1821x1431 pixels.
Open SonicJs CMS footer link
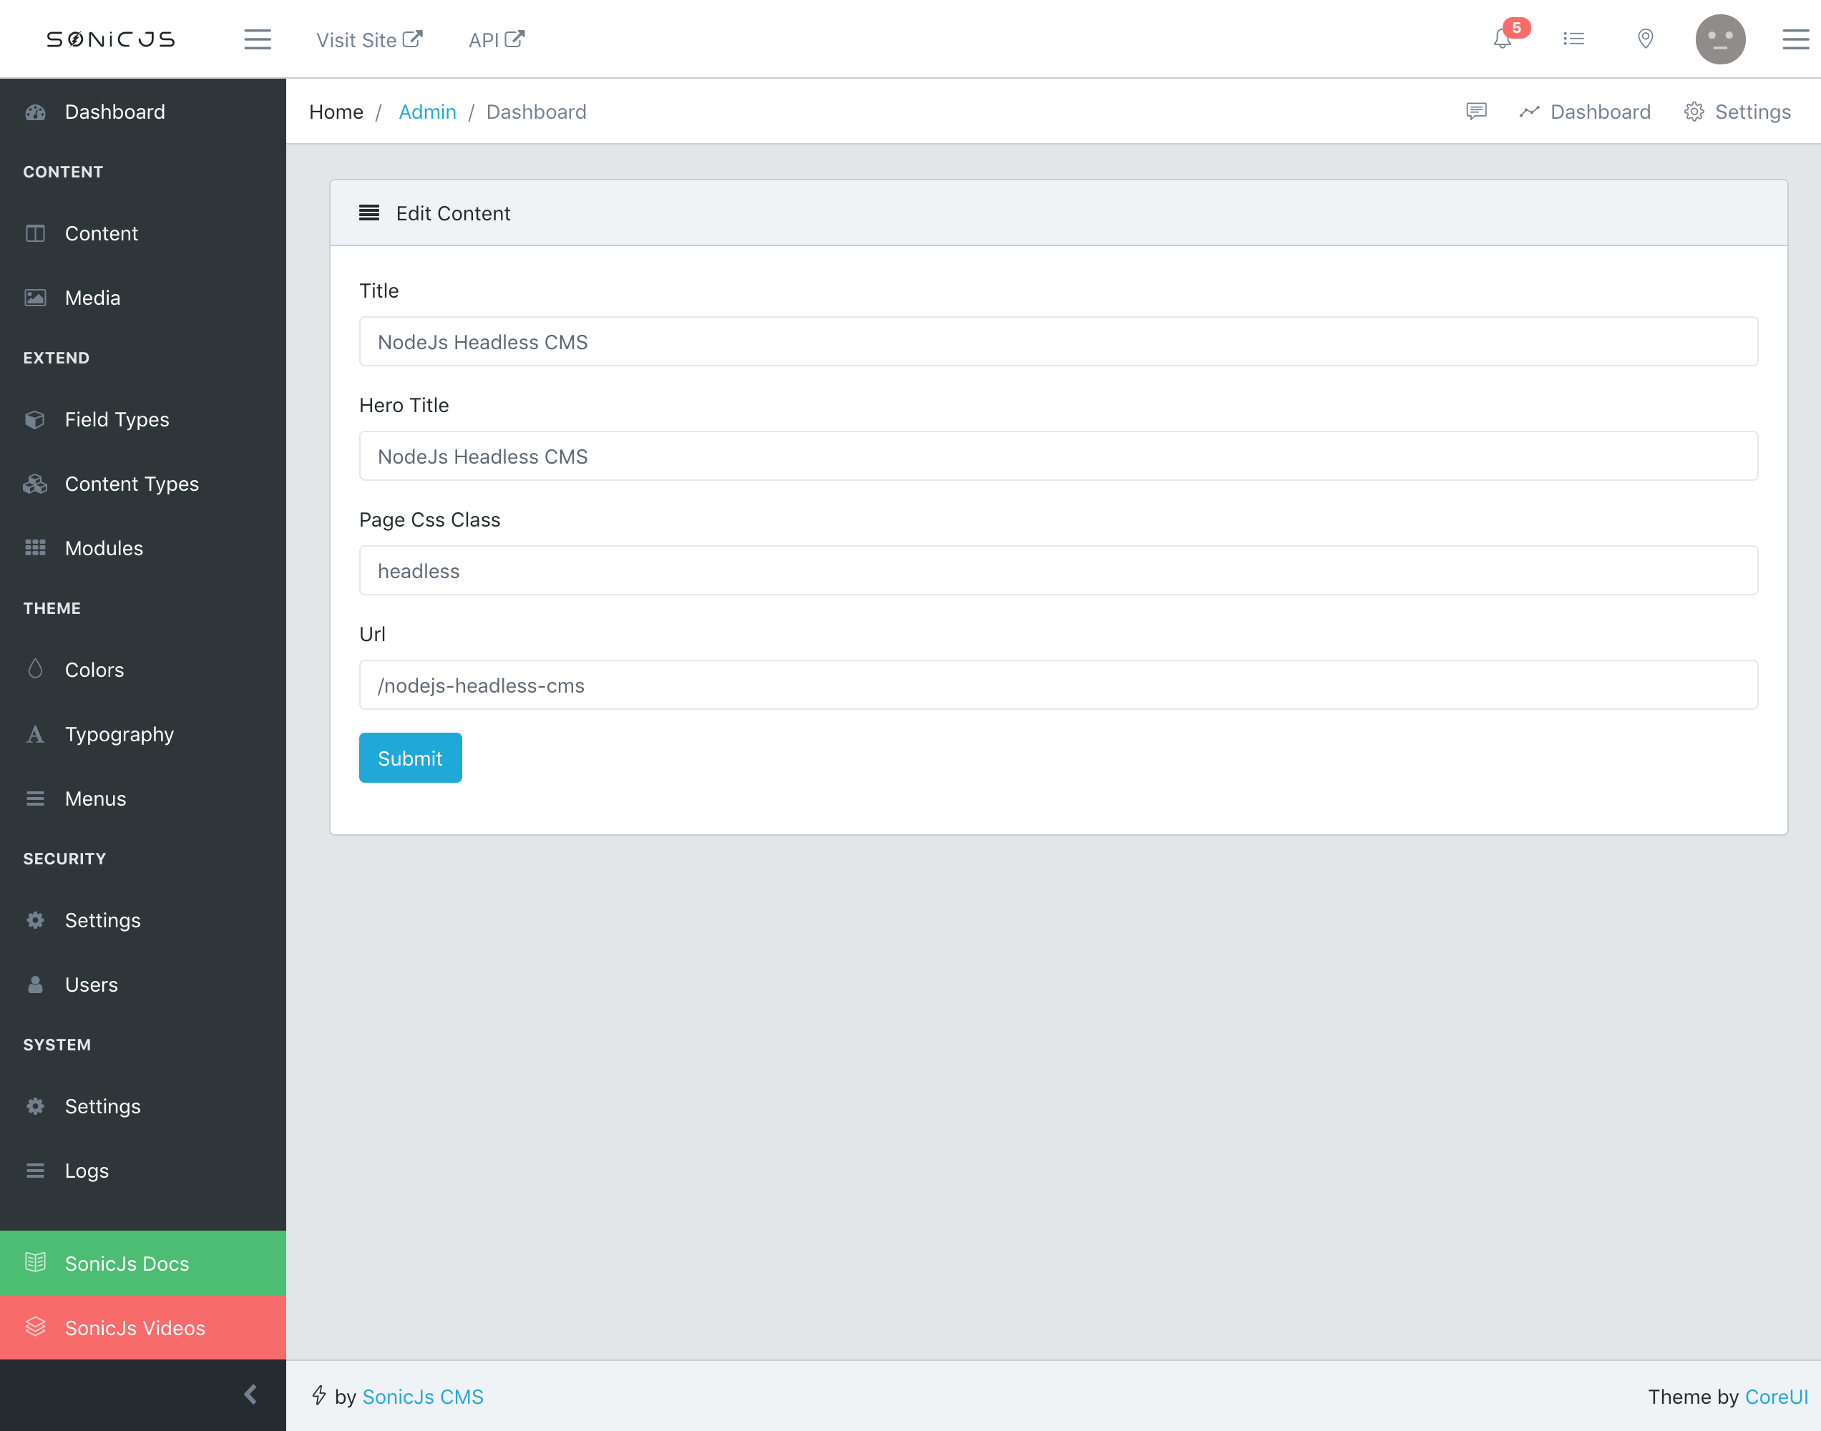(423, 1397)
